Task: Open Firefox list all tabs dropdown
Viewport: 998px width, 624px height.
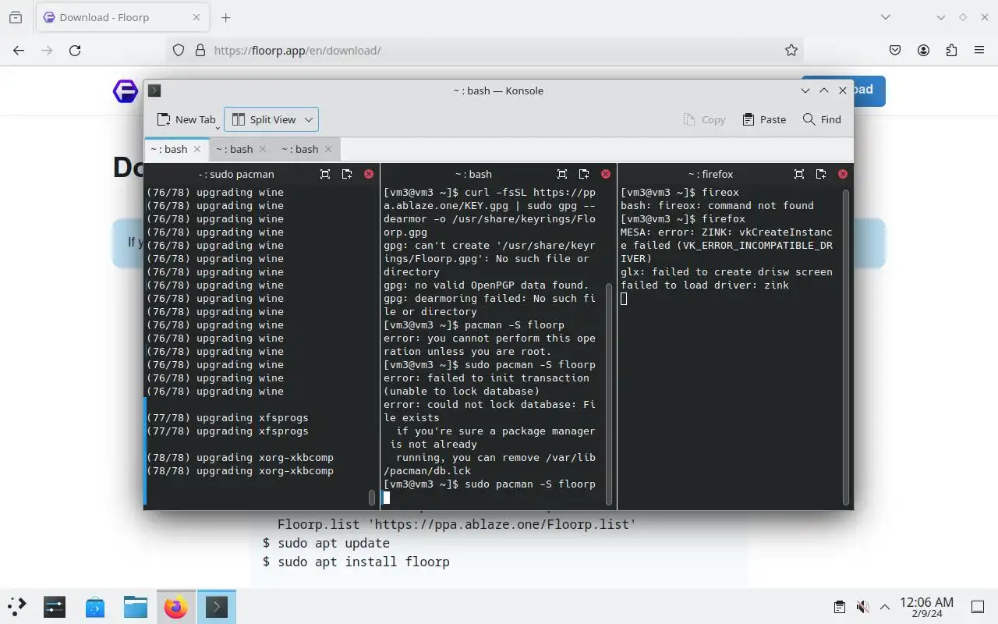Action: tap(886, 17)
